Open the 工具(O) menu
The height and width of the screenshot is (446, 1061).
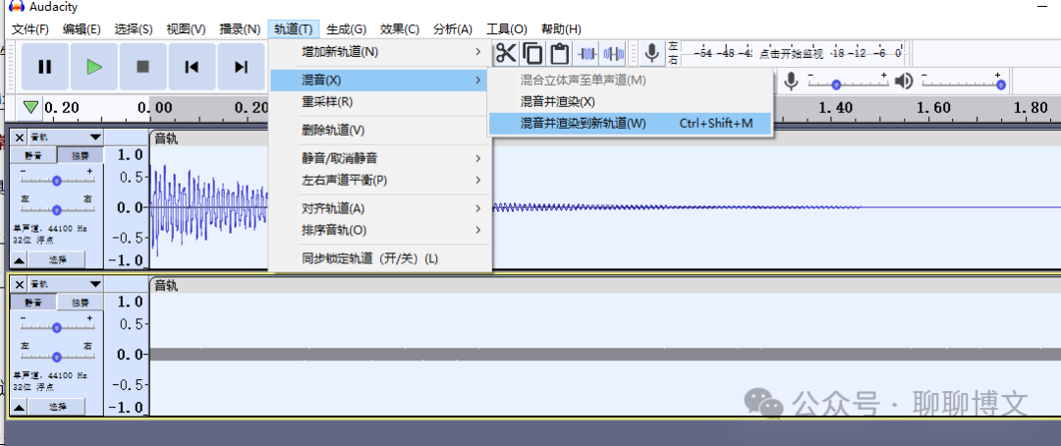coord(506,29)
